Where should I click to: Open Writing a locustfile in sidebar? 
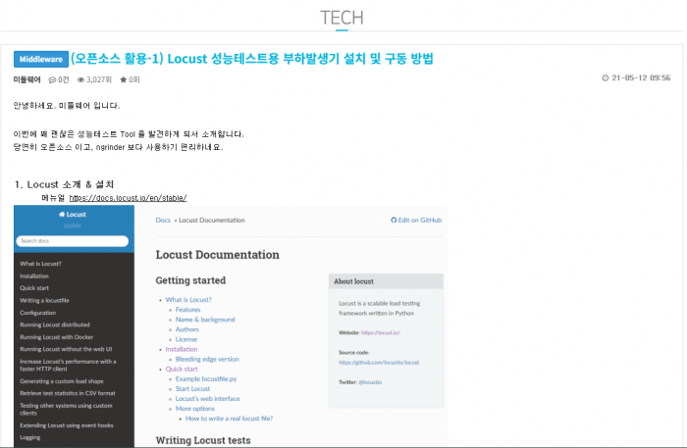44,301
